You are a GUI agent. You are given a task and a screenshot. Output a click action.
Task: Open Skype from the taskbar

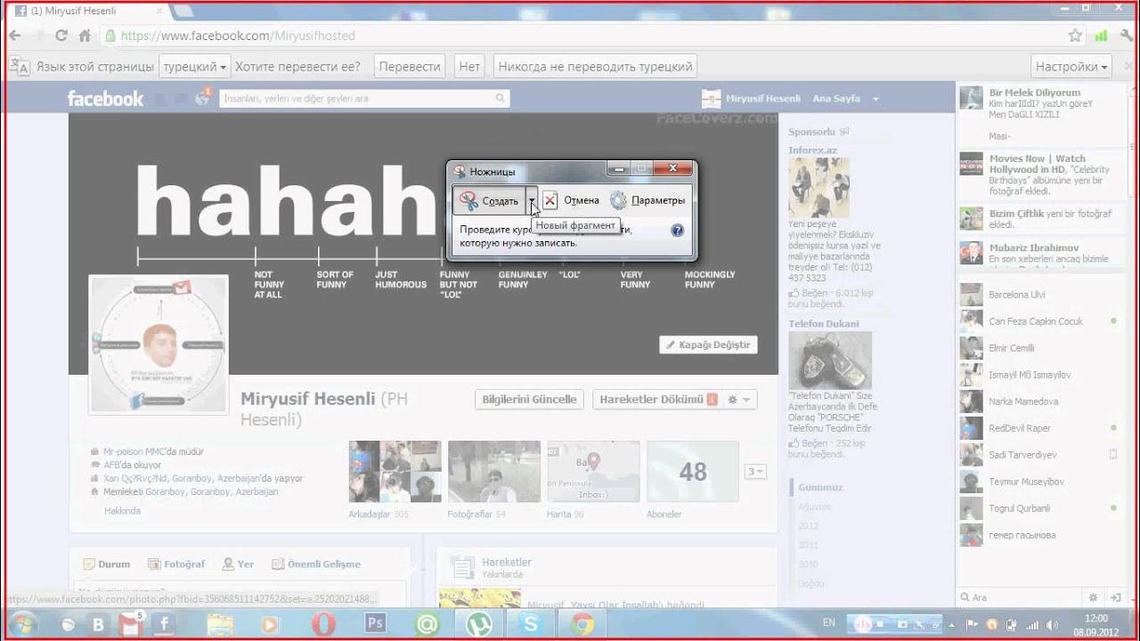point(531,625)
